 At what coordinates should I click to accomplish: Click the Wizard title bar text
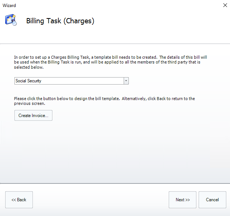point(9,6)
